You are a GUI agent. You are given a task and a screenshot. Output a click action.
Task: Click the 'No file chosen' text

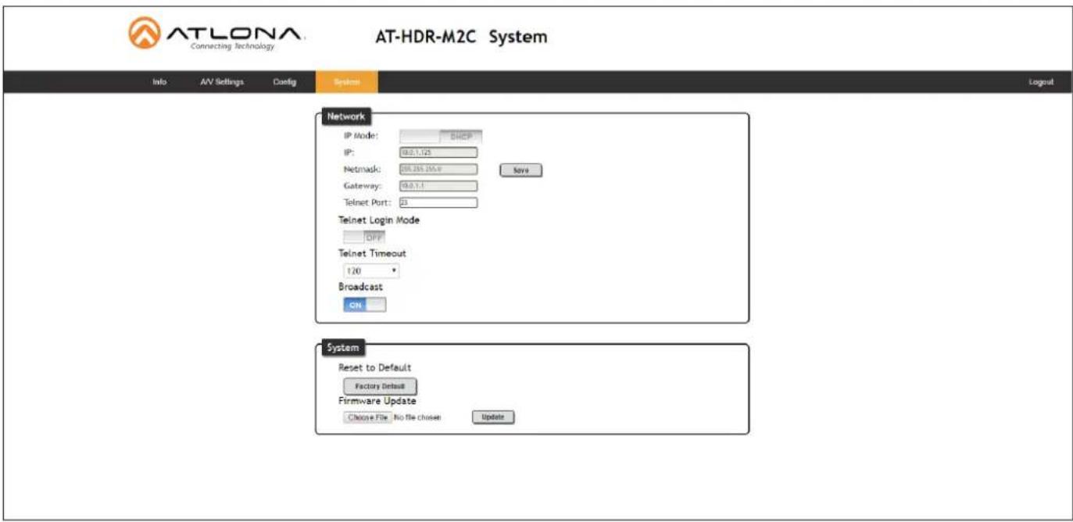pyautogui.click(x=418, y=417)
